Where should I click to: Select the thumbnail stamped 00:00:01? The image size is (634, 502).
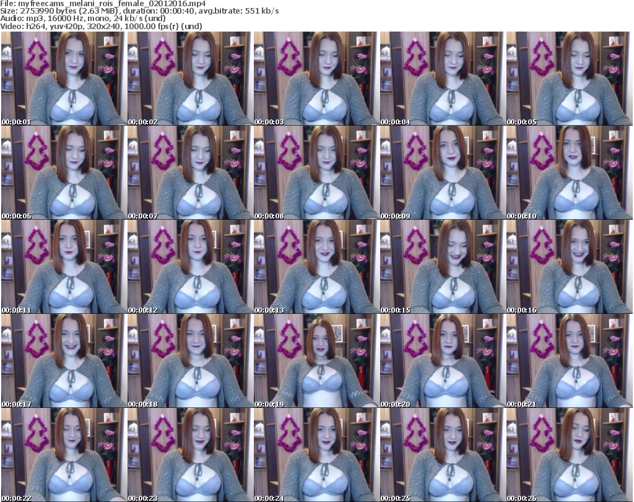click(64, 79)
